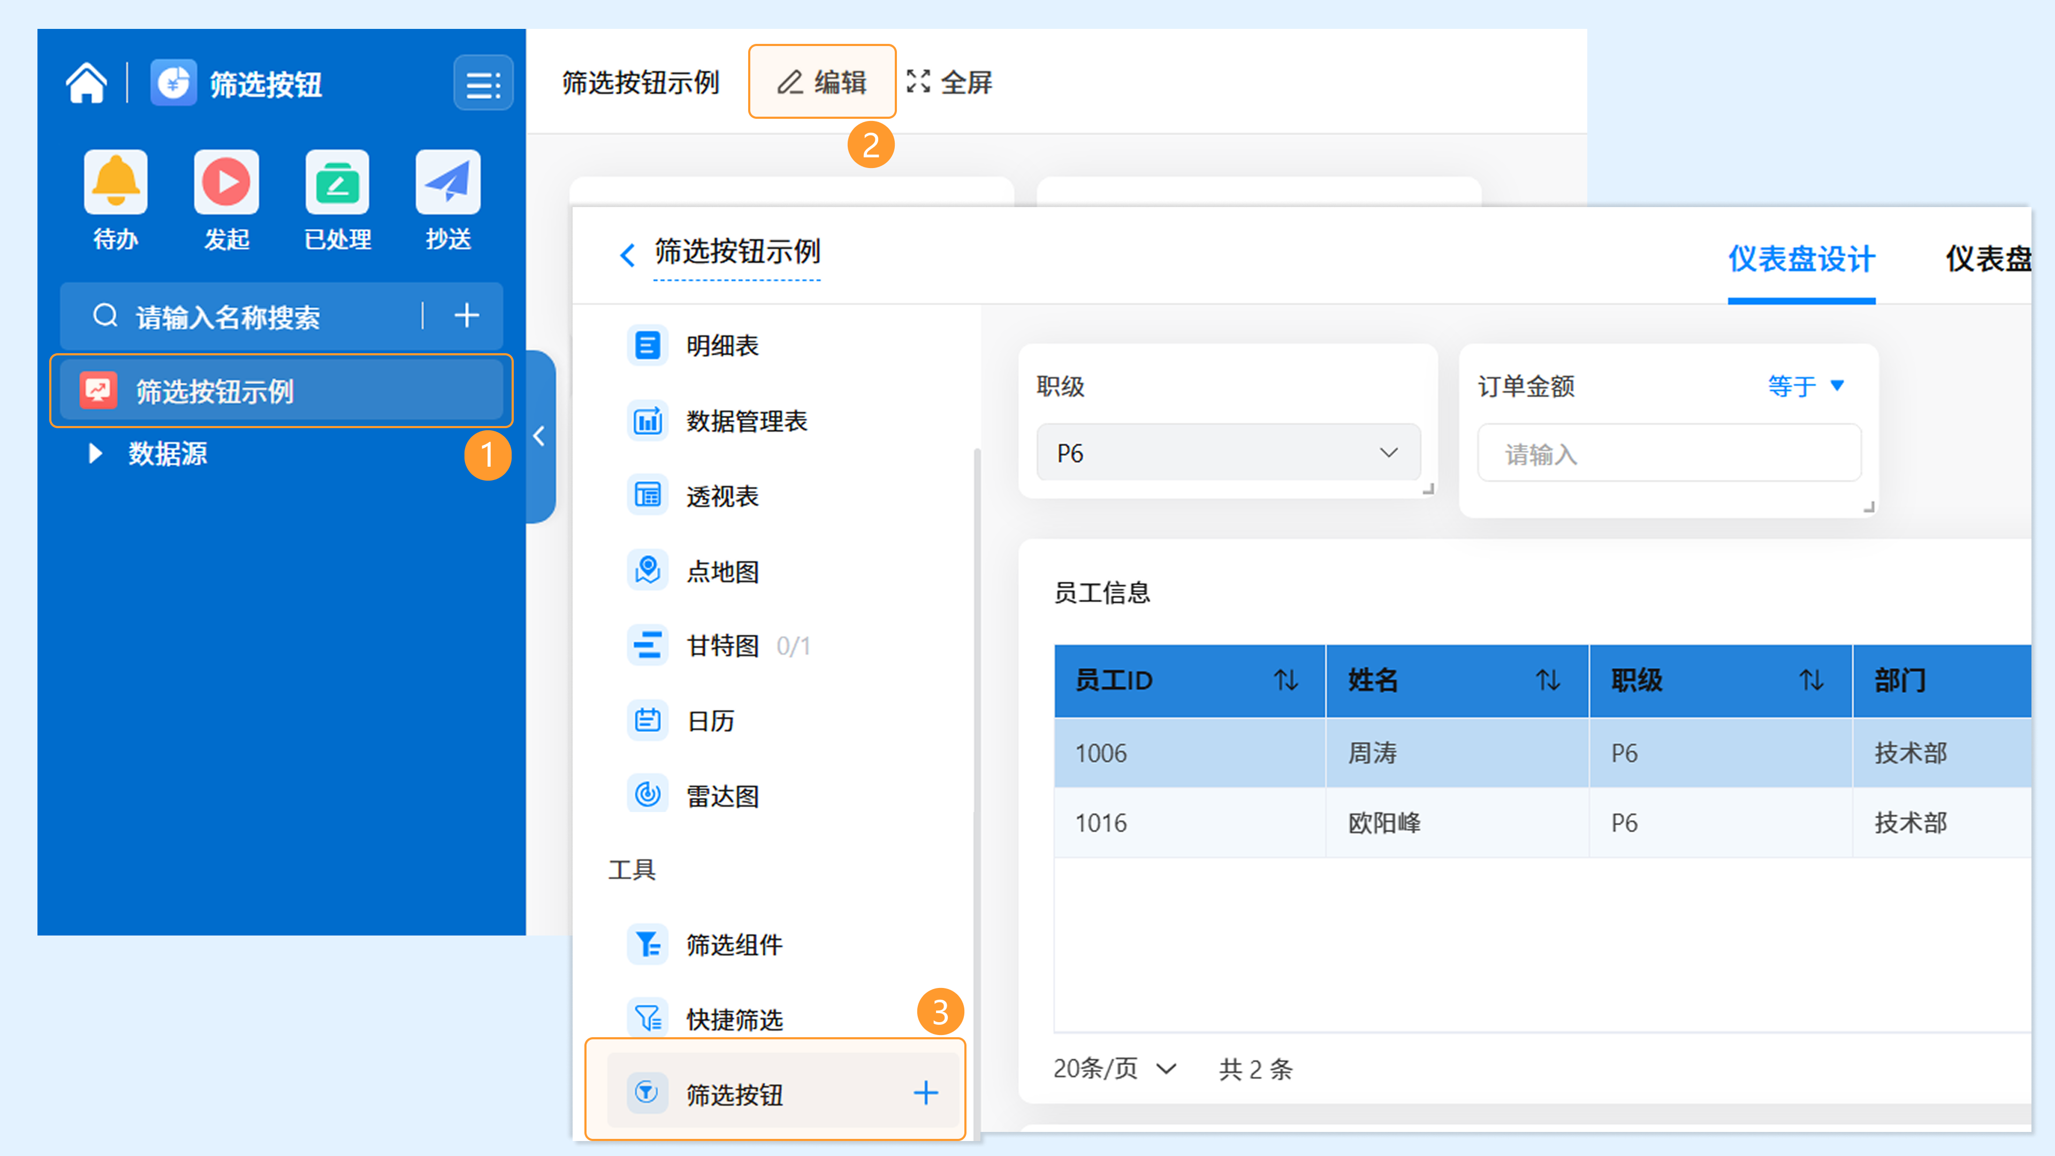Add new item with sidebar plus icon

pyautogui.click(x=467, y=316)
